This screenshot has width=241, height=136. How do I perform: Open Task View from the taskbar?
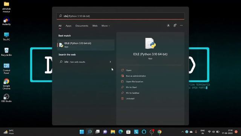coord(97,132)
